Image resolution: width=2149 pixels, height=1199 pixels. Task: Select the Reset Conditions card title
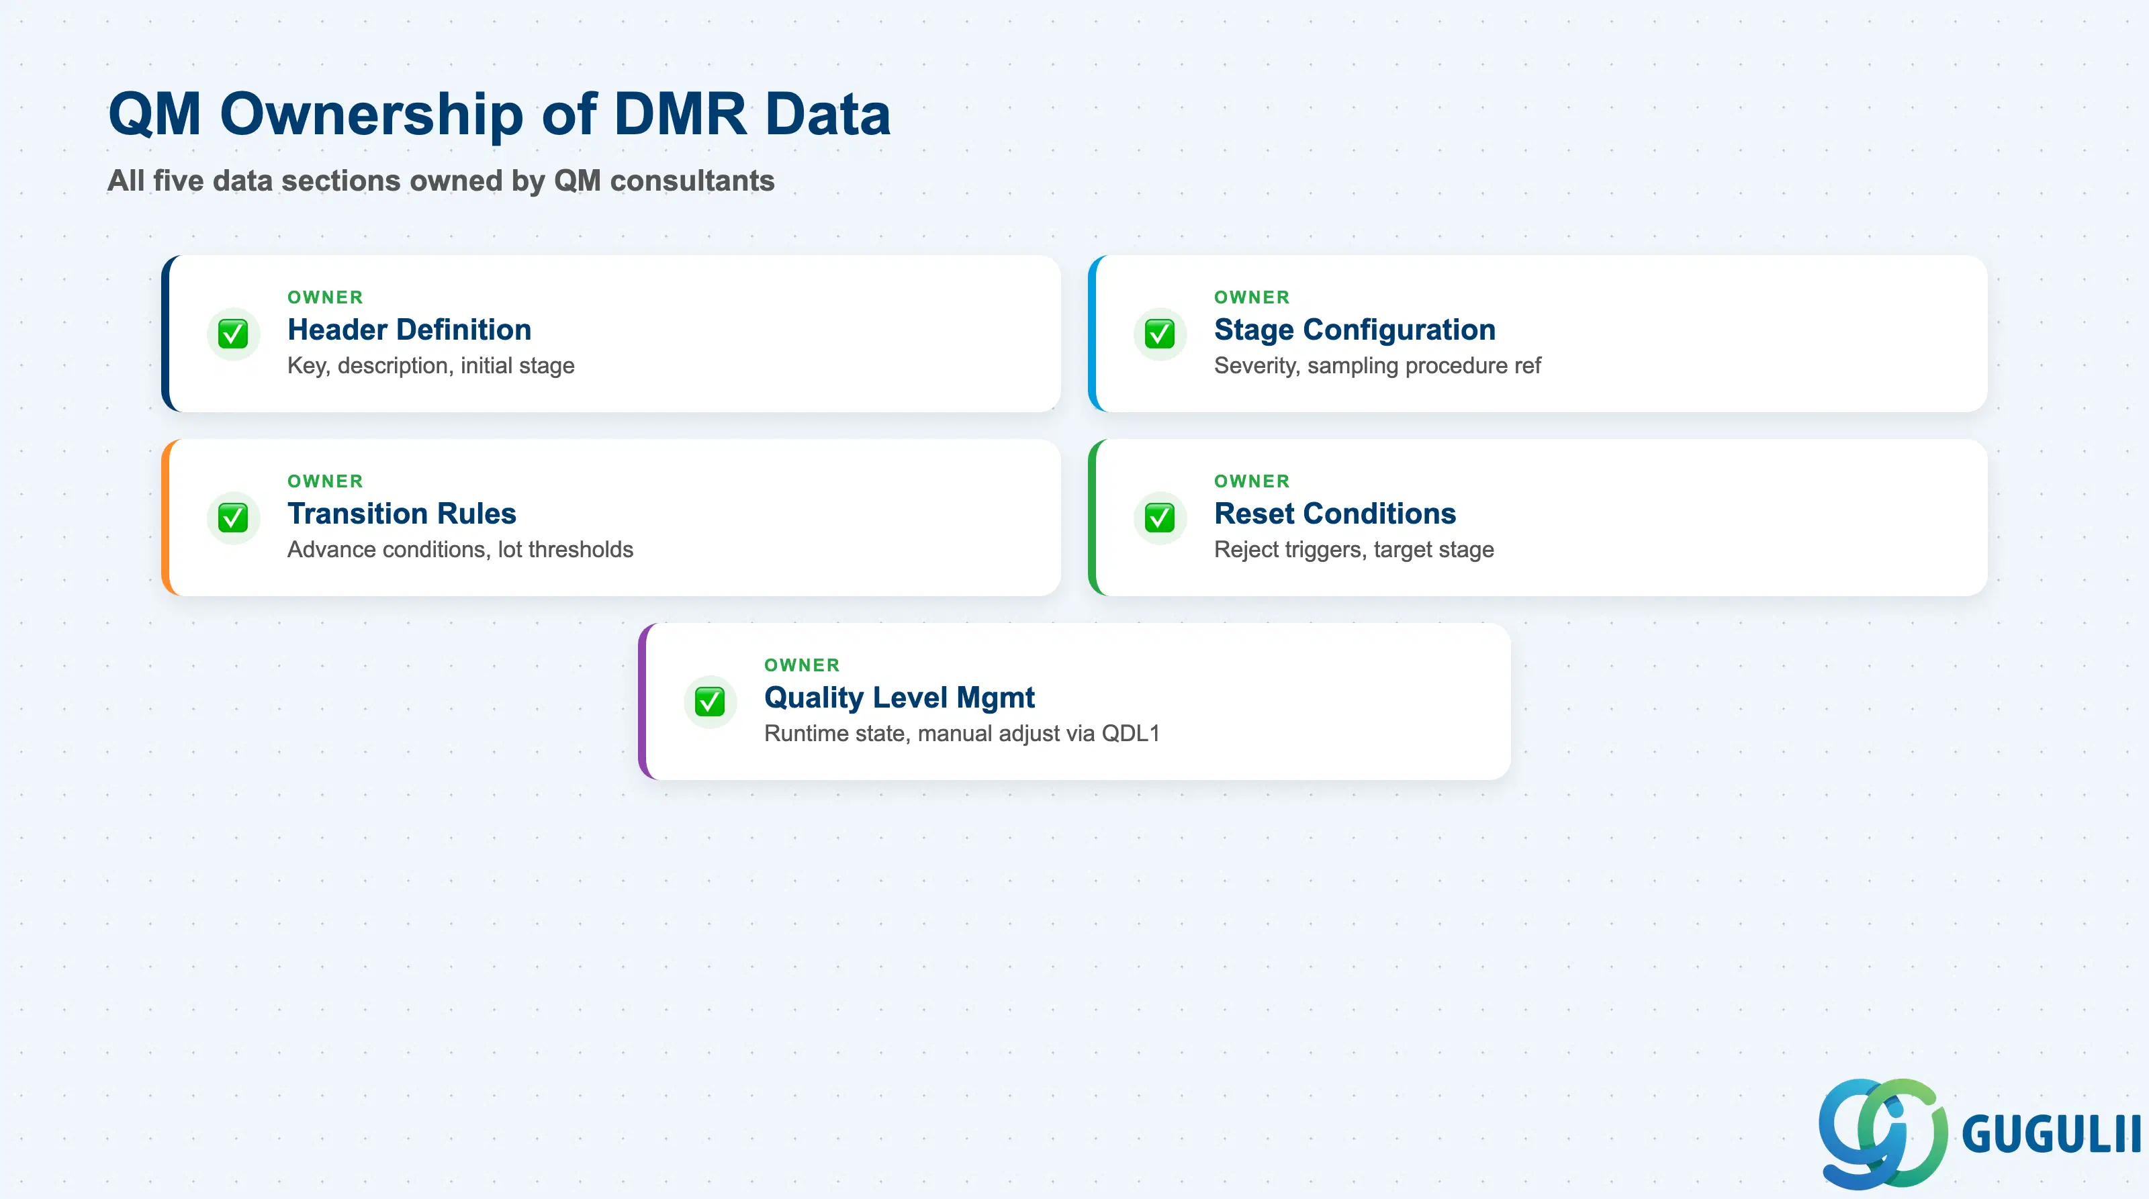[1335, 514]
